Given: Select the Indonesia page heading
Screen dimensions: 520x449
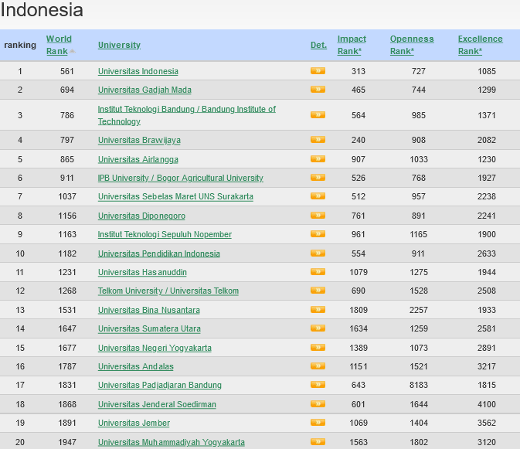Looking at the screenshot, I should [42, 10].
